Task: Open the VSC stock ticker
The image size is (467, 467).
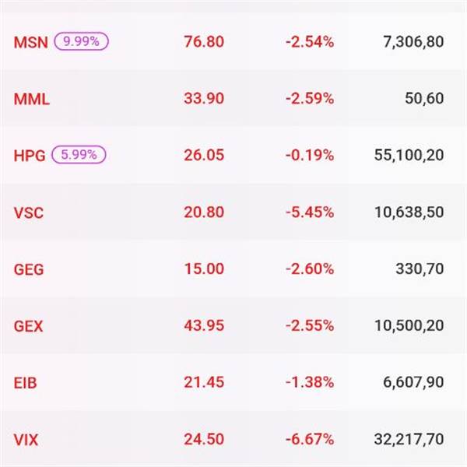Action: (x=30, y=212)
